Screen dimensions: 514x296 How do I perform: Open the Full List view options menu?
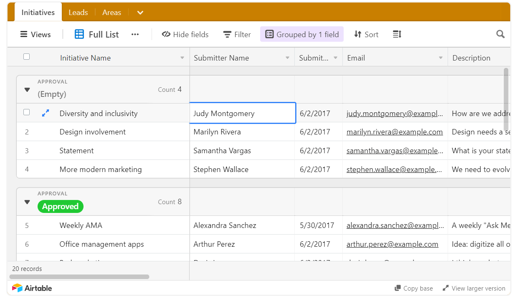click(x=134, y=34)
